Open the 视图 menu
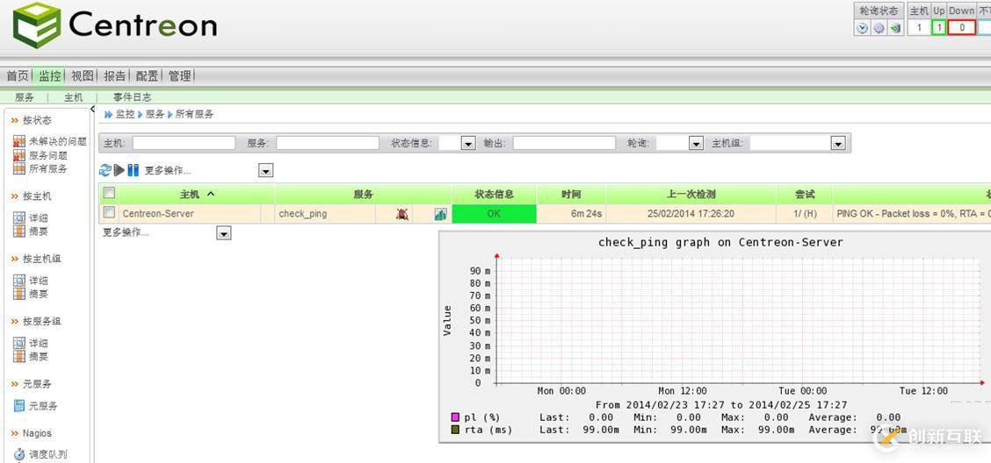Viewport: 991px width, 463px height. (83, 75)
